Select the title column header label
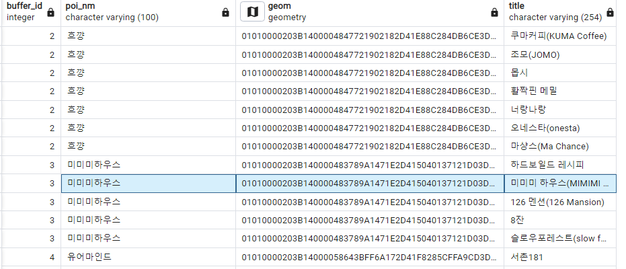This screenshot has height=269, width=626. [x=516, y=6]
